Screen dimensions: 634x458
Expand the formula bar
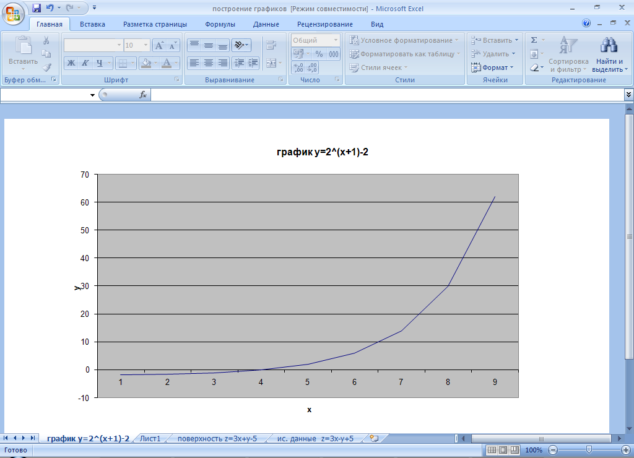(628, 95)
